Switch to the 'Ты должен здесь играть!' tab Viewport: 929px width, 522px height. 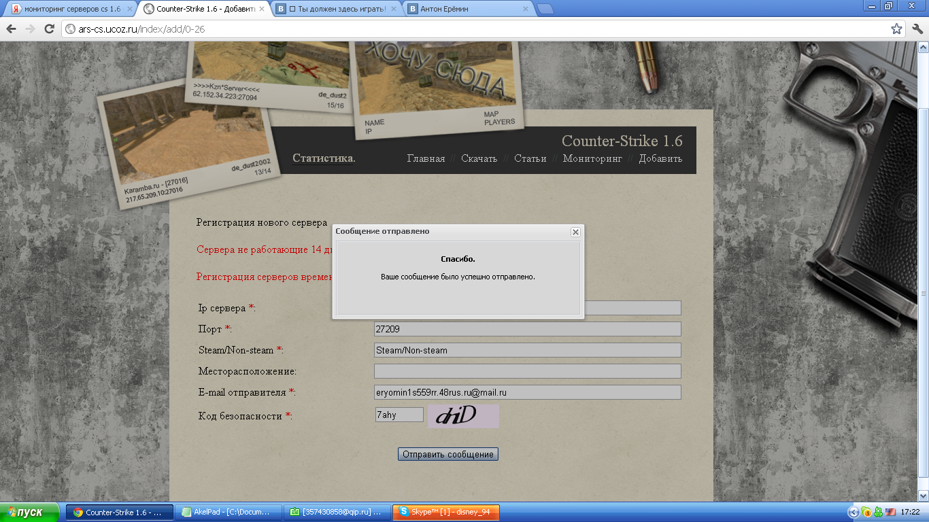coord(336,10)
